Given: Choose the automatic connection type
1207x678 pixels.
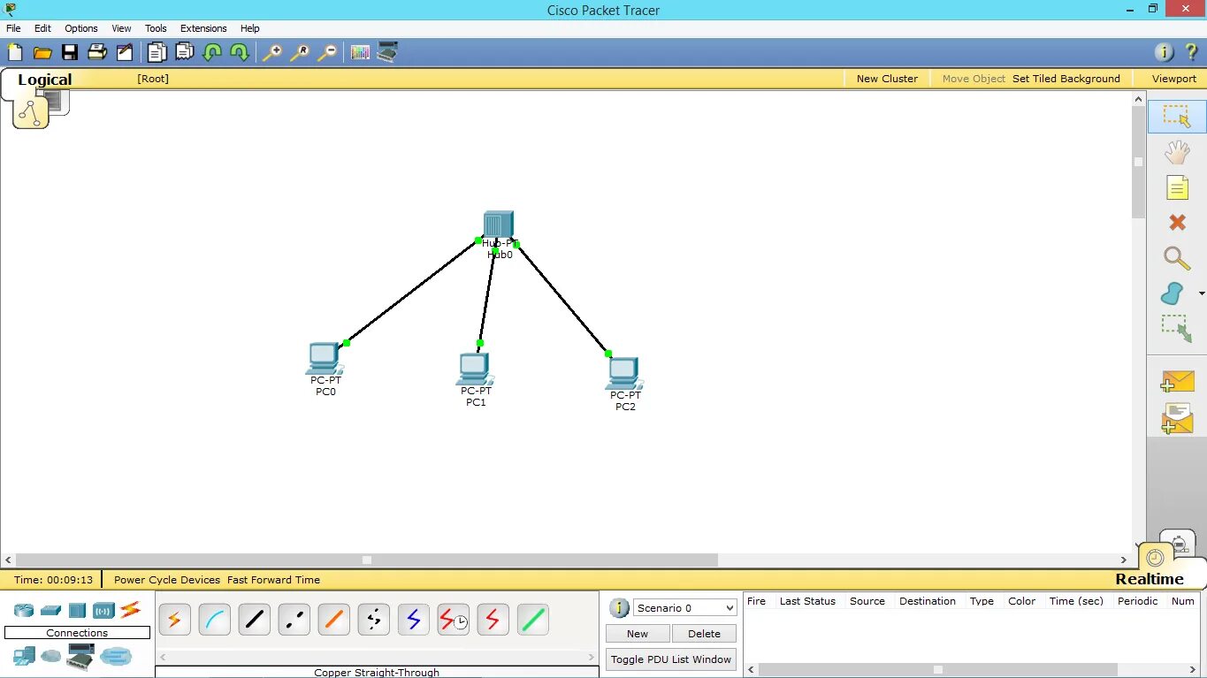Looking at the screenshot, I should click(174, 621).
